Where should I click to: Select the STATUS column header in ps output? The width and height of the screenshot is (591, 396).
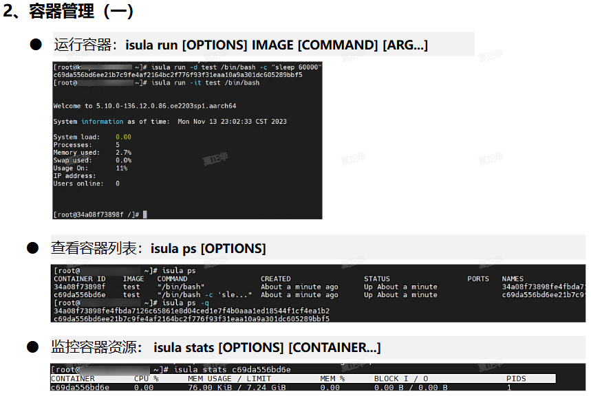[376, 279]
